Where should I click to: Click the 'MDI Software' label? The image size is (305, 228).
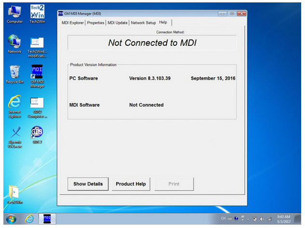84,105
